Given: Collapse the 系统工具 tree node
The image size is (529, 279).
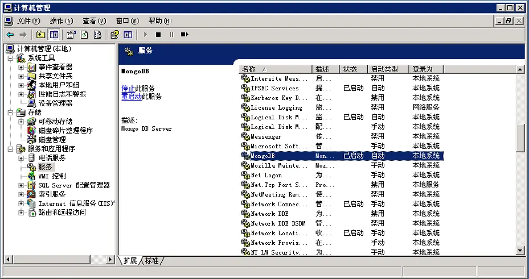Looking at the screenshot, I should point(11,58).
